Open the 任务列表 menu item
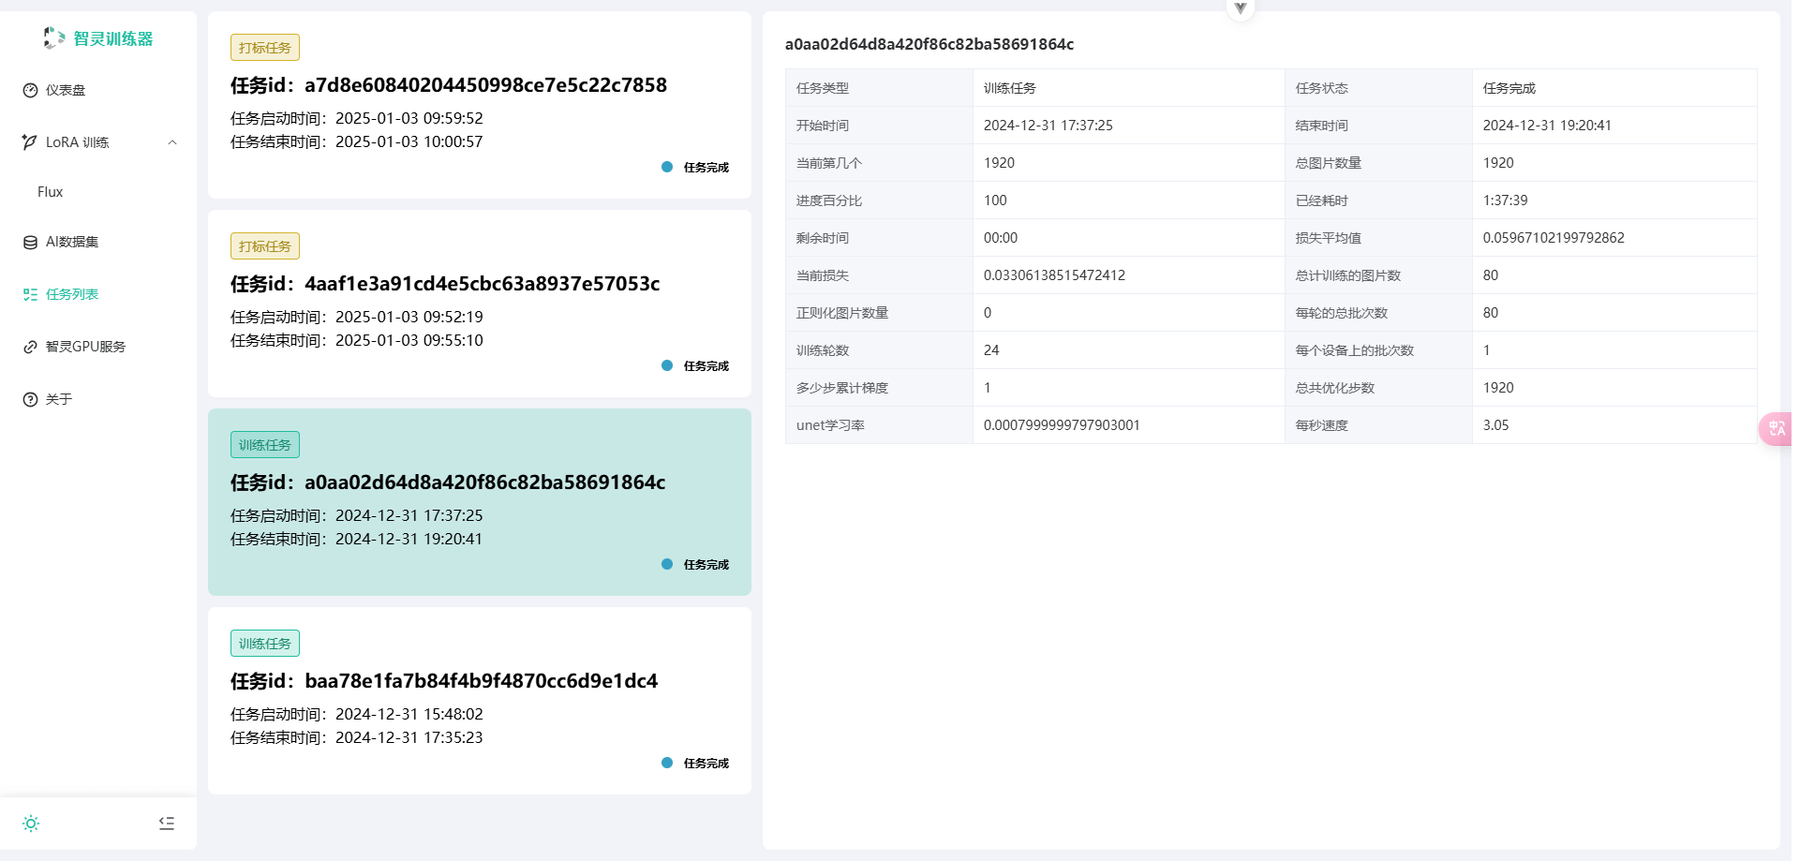The width and height of the screenshot is (1799, 861). (x=98, y=294)
